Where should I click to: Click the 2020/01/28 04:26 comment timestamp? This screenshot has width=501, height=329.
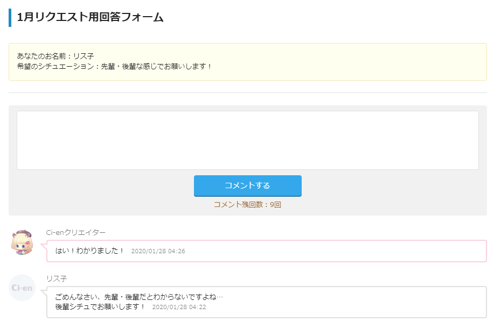click(x=158, y=251)
